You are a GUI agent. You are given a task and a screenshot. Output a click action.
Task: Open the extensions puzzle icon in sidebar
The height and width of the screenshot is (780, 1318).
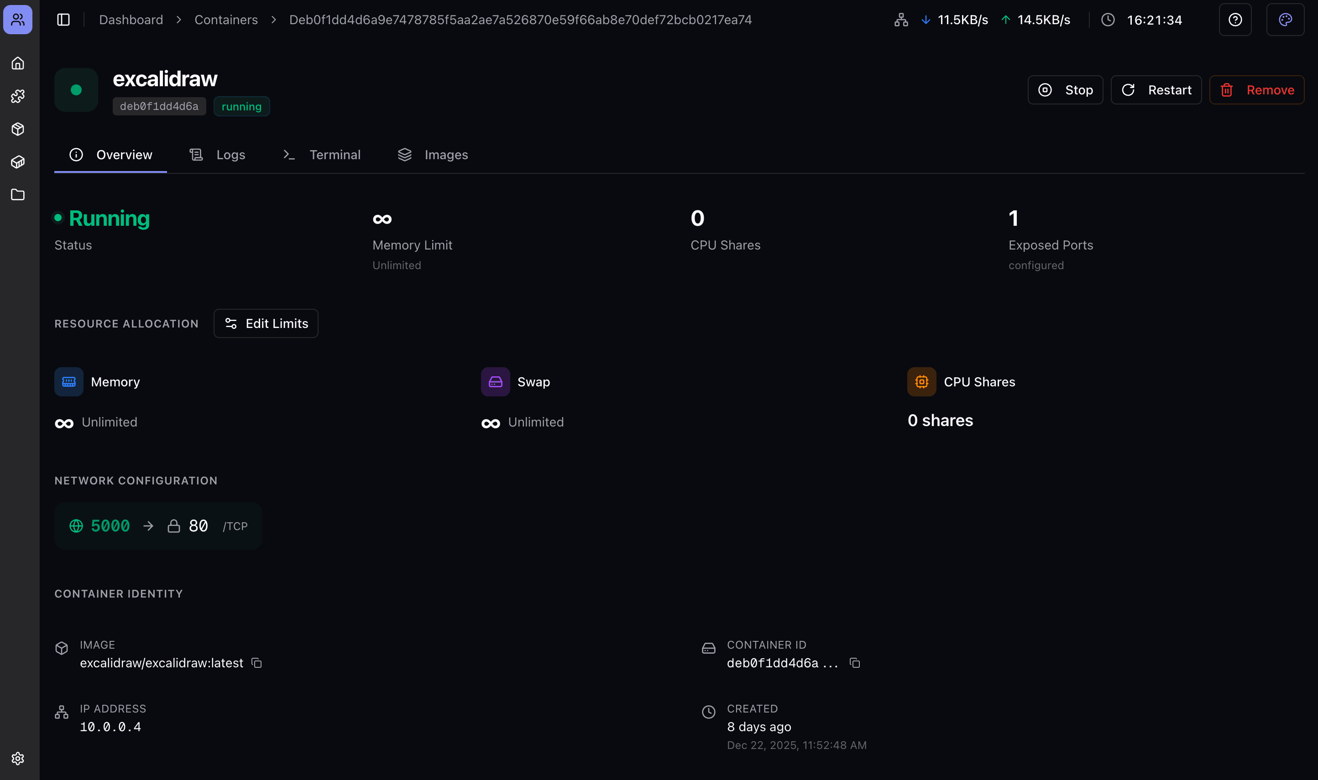18,96
